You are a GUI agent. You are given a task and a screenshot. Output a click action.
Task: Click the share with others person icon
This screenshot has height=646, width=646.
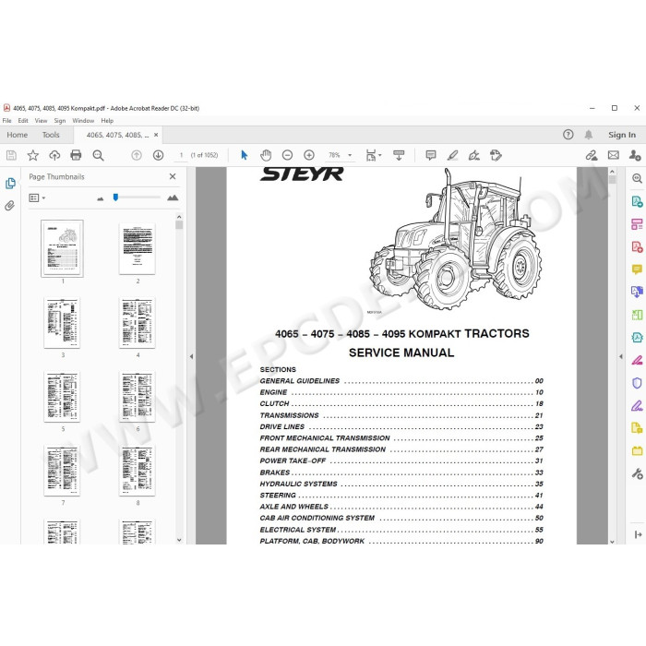(x=635, y=155)
